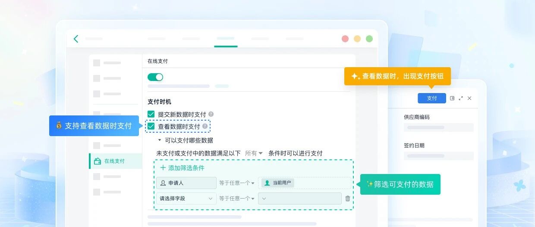Click the 在线支付 wallet icon in sidebar
Image resolution: width=535 pixels, height=227 pixels.
[x=98, y=161]
